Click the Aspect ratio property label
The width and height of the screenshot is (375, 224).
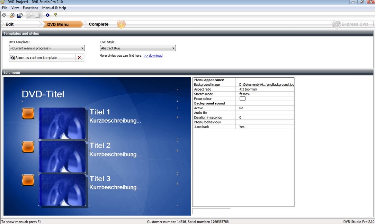click(203, 89)
